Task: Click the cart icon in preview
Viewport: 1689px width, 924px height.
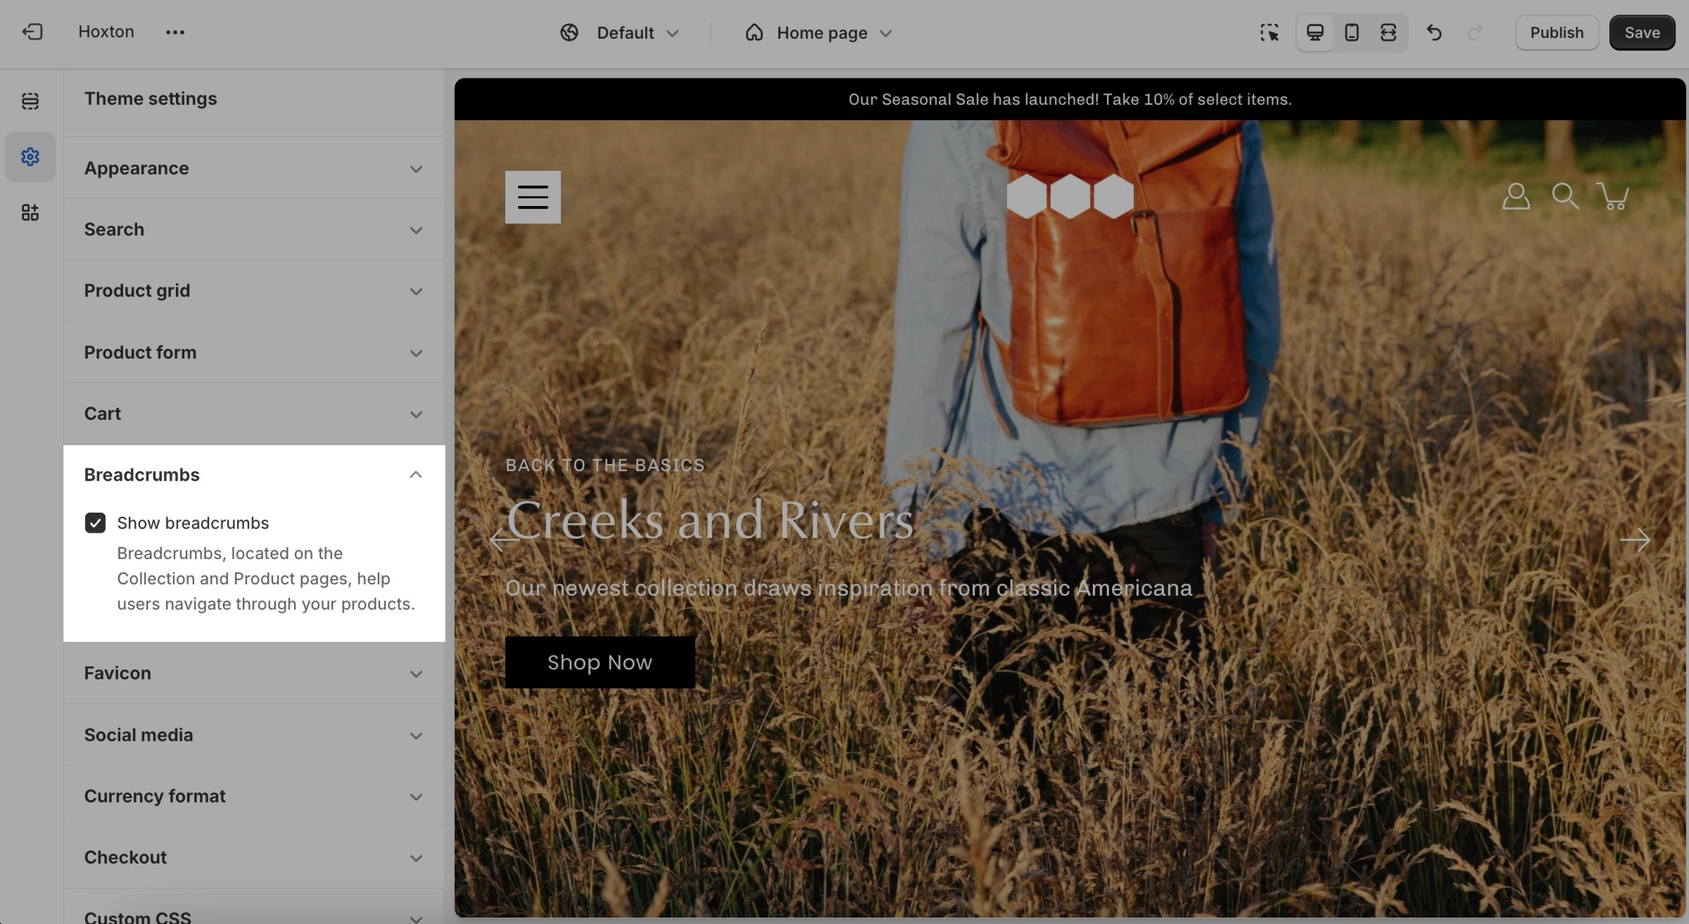Action: tap(1613, 196)
